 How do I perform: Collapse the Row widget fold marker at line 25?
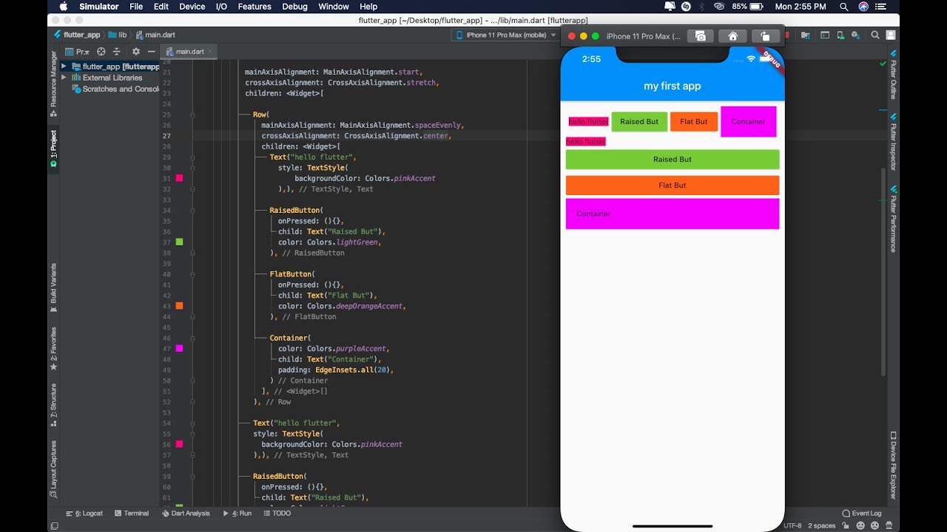192,115
